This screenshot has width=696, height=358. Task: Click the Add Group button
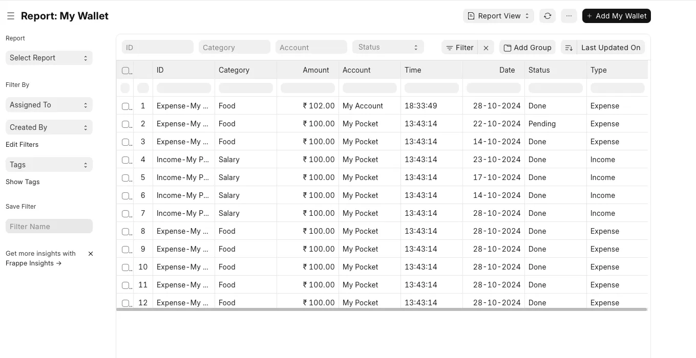click(x=528, y=48)
